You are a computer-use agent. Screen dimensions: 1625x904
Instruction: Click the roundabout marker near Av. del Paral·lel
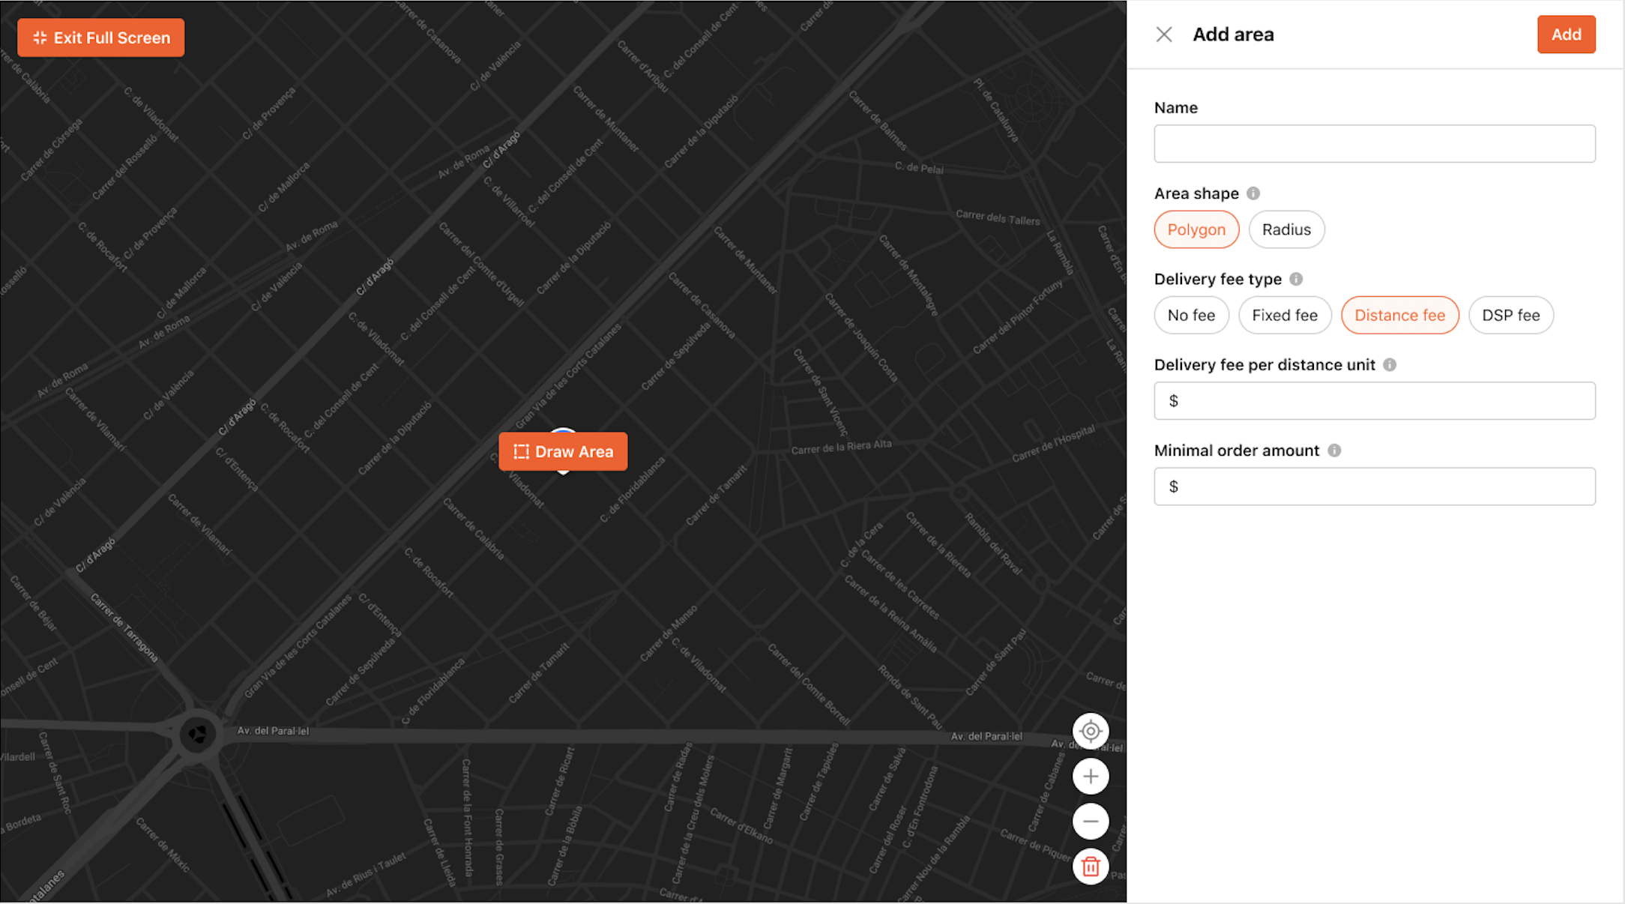(197, 734)
